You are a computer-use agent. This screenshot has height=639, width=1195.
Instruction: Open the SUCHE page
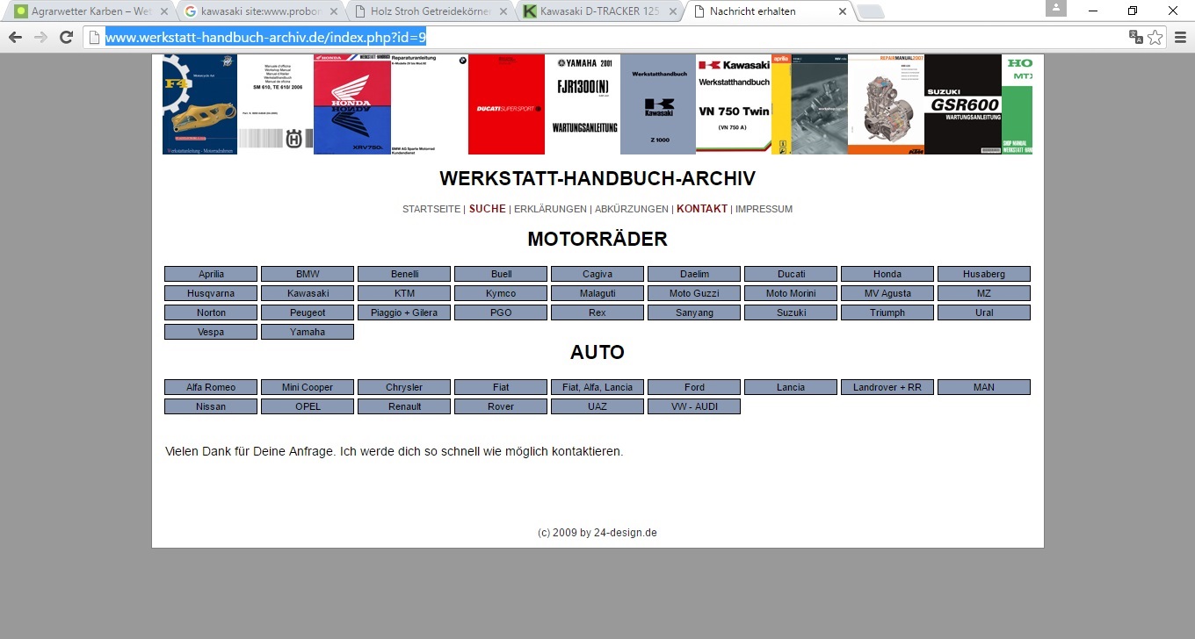488,209
